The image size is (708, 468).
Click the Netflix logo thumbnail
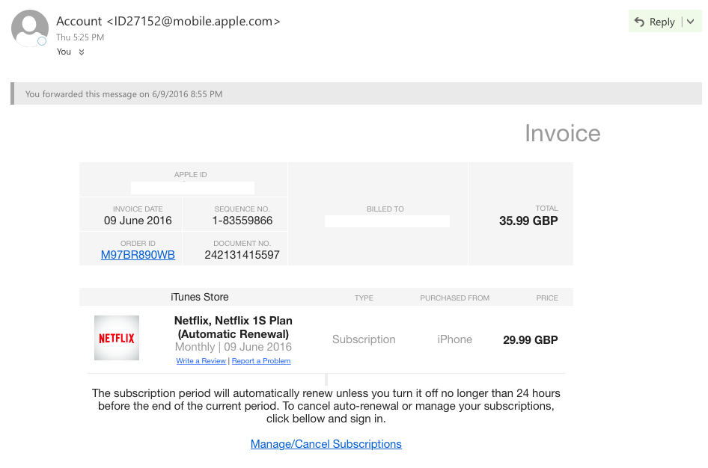point(117,338)
